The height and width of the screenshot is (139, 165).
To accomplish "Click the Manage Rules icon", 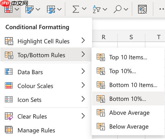I will 9,130.
